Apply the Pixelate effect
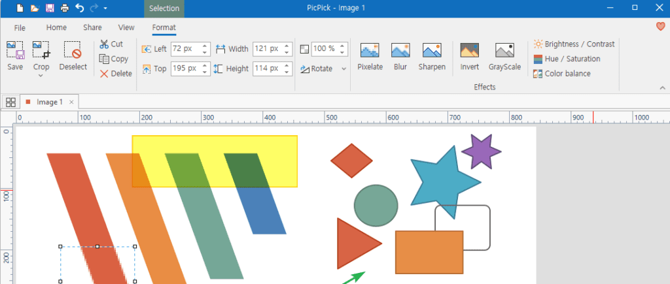This screenshot has height=284, width=670. (370, 56)
